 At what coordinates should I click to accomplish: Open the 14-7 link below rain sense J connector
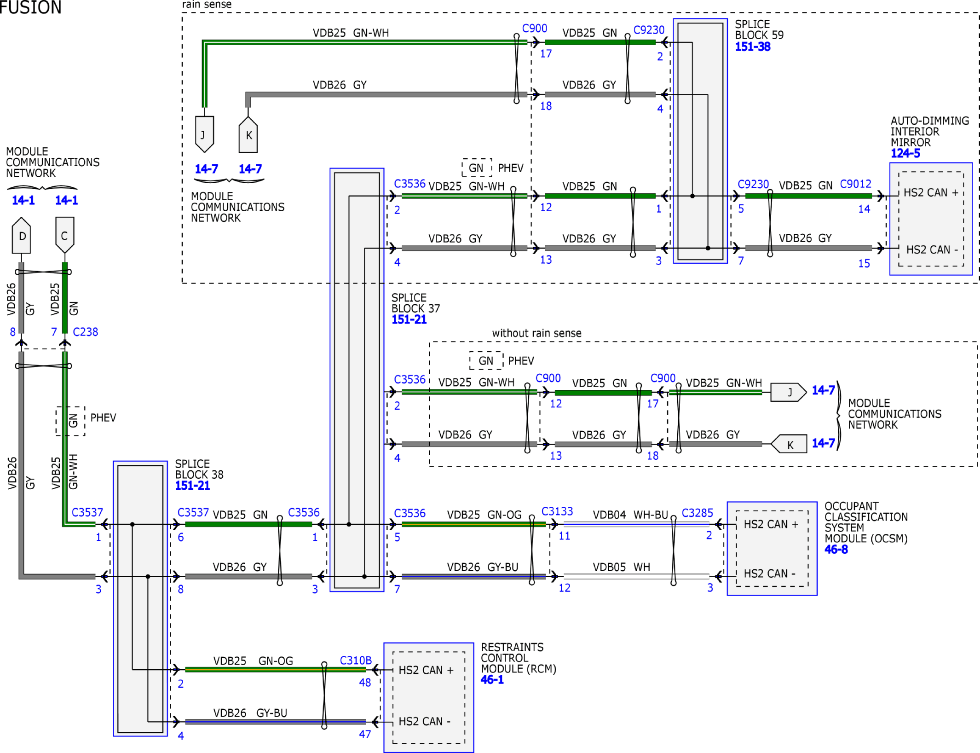pos(206,169)
